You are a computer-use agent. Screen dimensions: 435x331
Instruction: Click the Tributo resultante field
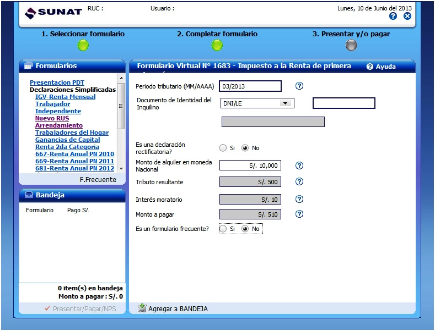tap(250, 182)
